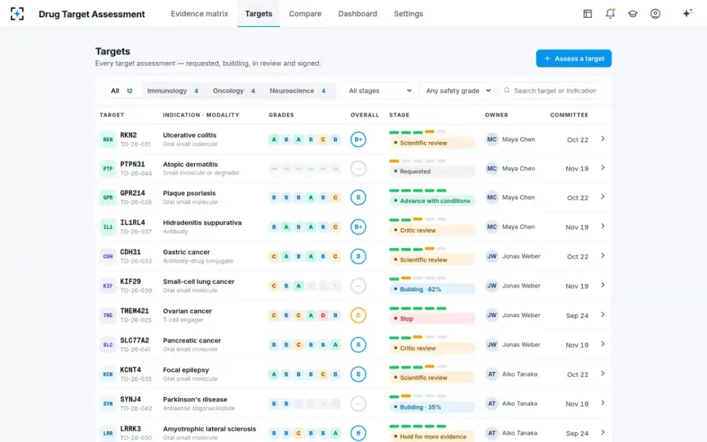Filter by Neuroscience category

coord(298,91)
